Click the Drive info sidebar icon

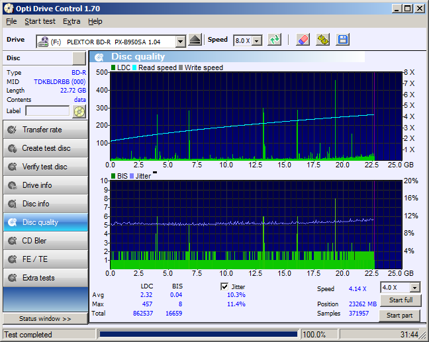(x=12, y=185)
